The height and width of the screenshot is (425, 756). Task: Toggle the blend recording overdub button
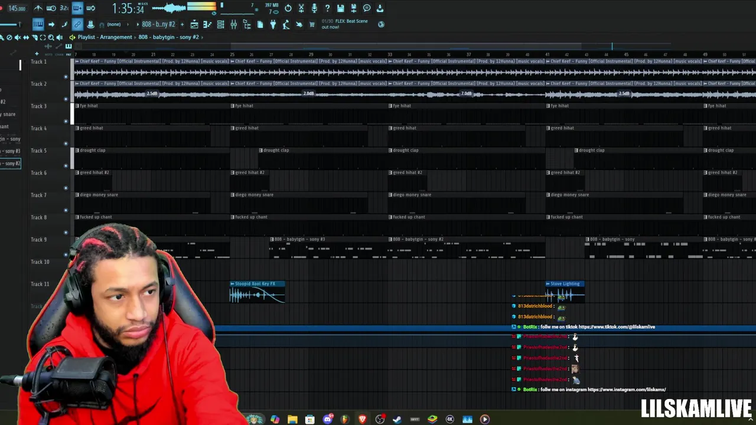[x=77, y=8]
